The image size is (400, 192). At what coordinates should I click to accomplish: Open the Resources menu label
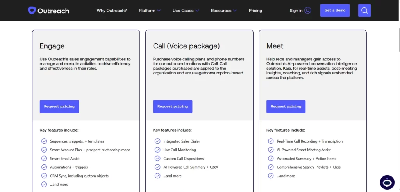point(221,11)
